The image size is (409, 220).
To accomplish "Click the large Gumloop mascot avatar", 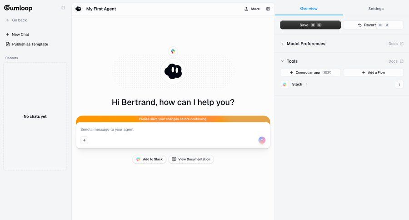I will click(x=173, y=71).
